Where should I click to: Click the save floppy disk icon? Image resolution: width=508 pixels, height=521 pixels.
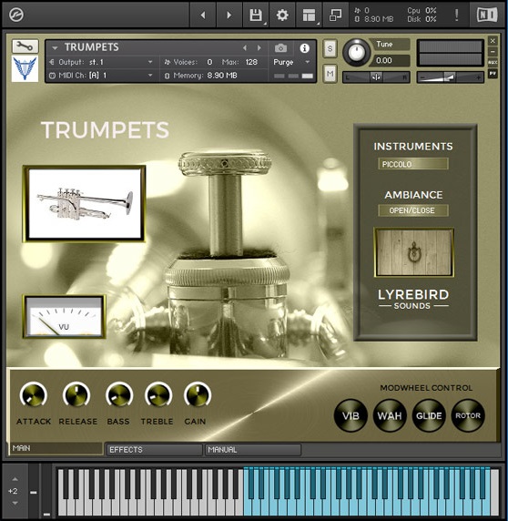coord(256,15)
